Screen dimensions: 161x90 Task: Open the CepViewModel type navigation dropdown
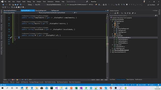tap(56, 13)
